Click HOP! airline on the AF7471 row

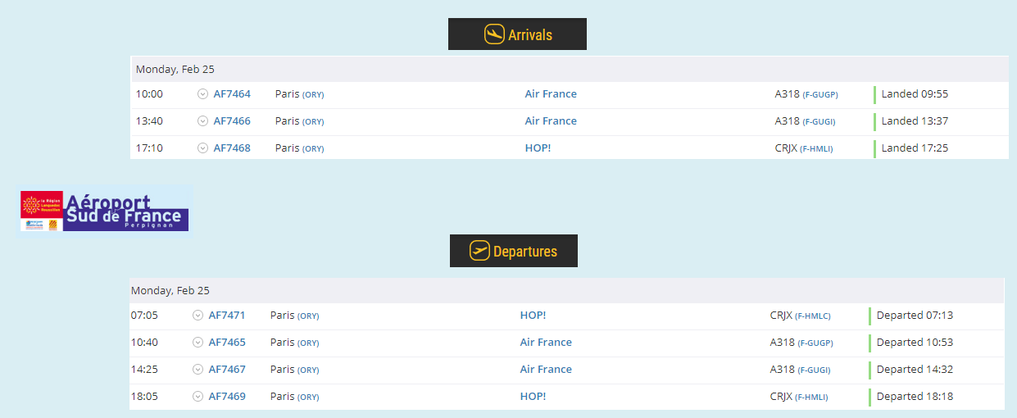(533, 316)
